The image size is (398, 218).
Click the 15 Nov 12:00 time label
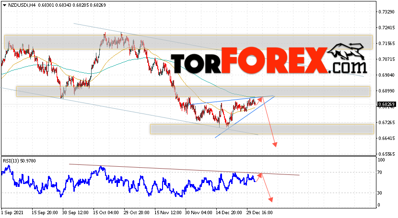(167, 212)
